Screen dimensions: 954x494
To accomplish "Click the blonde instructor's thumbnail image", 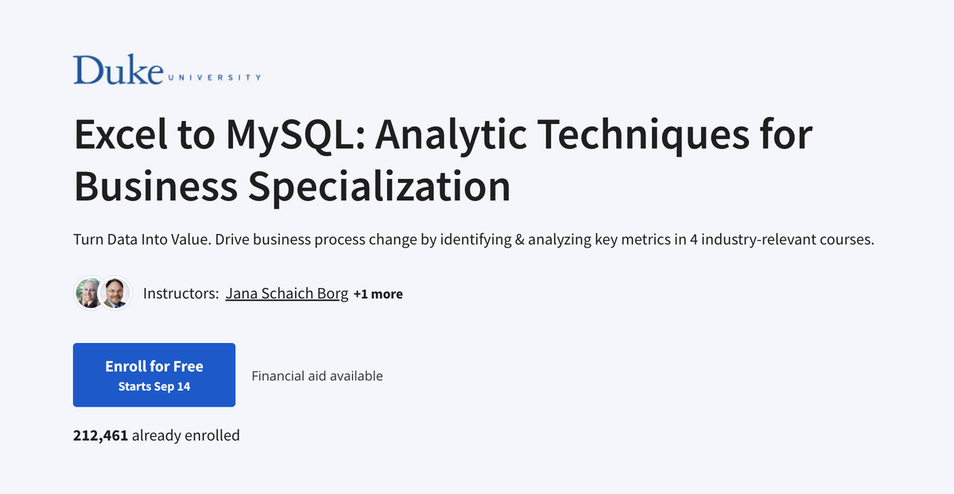I will point(87,293).
